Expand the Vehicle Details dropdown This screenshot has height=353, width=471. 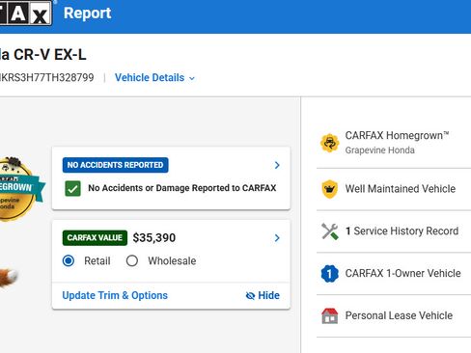(x=154, y=78)
